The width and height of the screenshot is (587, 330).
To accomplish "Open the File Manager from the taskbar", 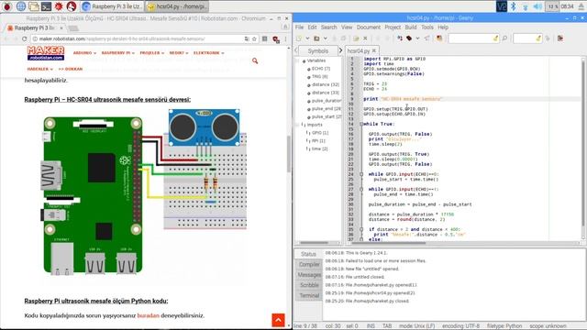I will (x=34, y=6).
